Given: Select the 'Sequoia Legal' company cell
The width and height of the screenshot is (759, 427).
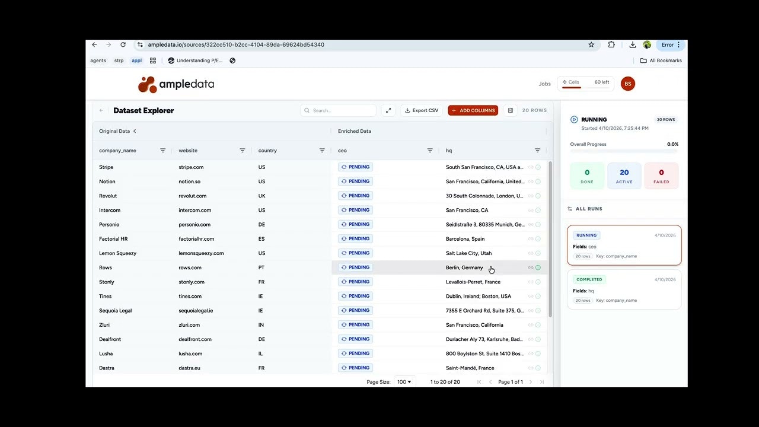Looking at the screenshot, I should point(115,311).
